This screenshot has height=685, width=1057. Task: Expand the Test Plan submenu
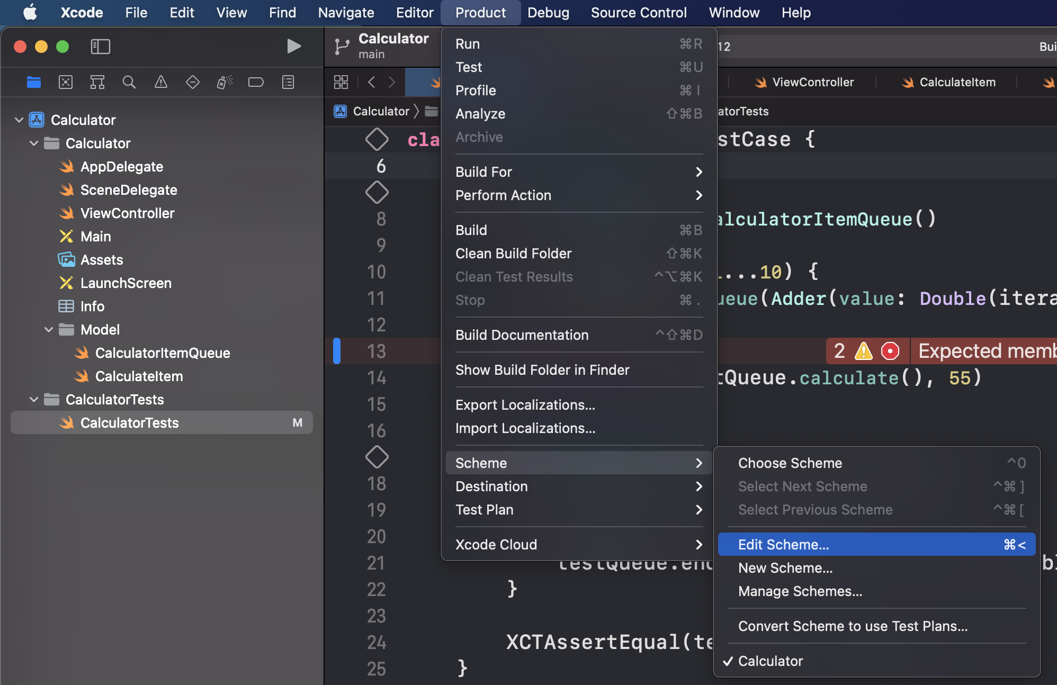579,510
